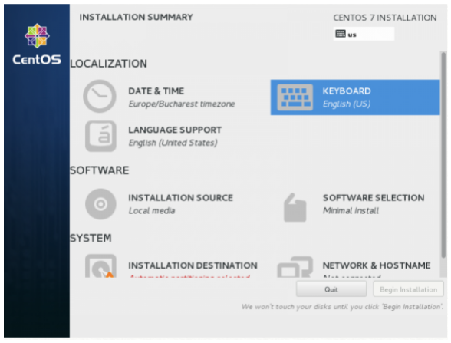The width and height of the screenshot is (451, 343).
Task: Click the Installation Source disc icon
Action: 100,204
